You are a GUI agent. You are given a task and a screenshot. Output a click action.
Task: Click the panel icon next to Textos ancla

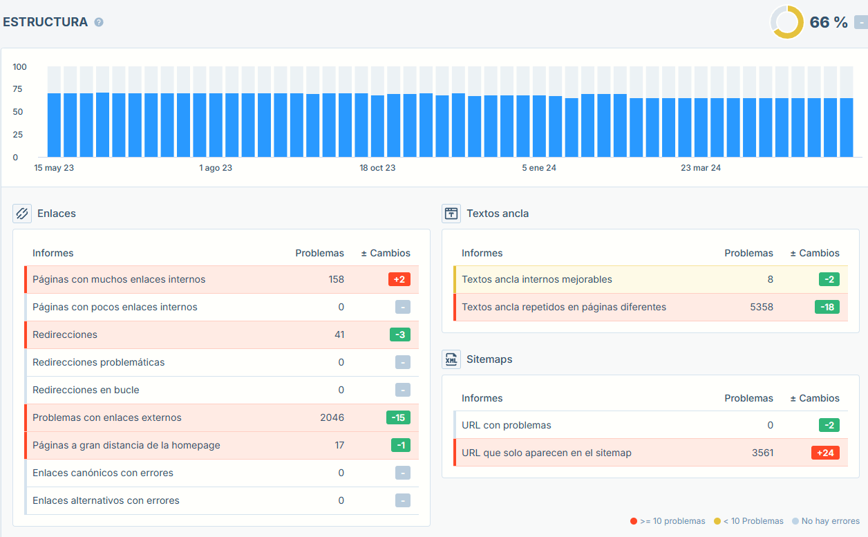451,213
